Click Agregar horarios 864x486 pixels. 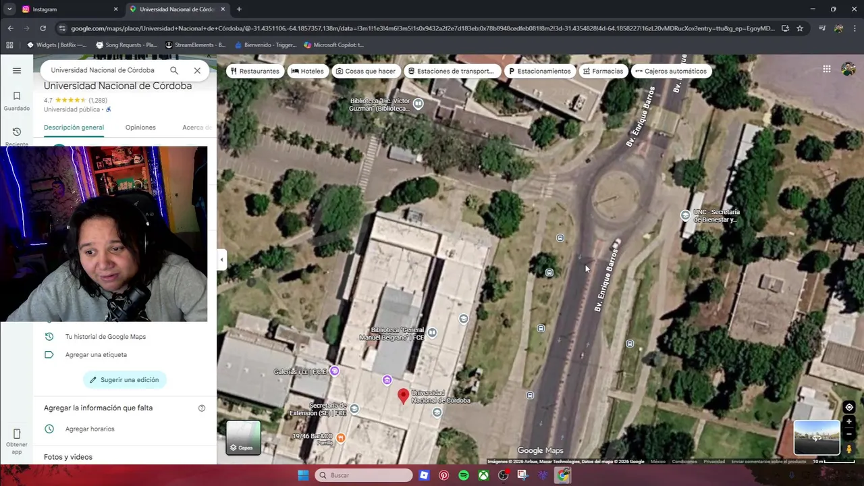point(90,429)
